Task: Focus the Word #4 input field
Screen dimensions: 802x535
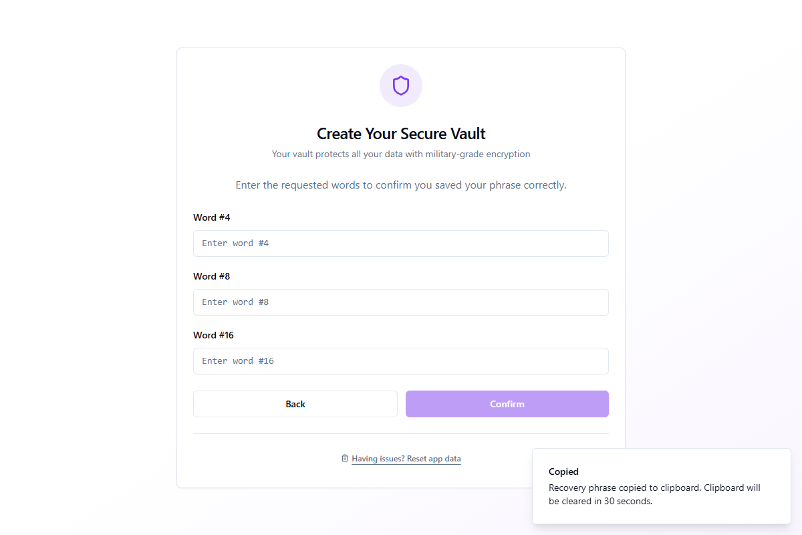Action: (x=401, y=243)
